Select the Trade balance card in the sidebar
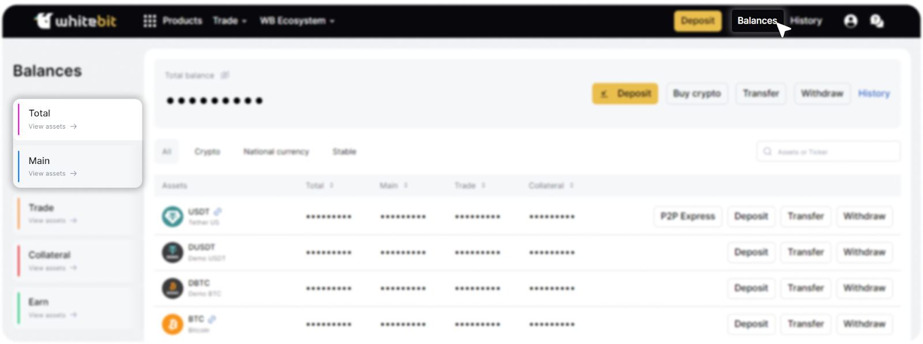Screen dimensions: 923x344 pos(78,214)
